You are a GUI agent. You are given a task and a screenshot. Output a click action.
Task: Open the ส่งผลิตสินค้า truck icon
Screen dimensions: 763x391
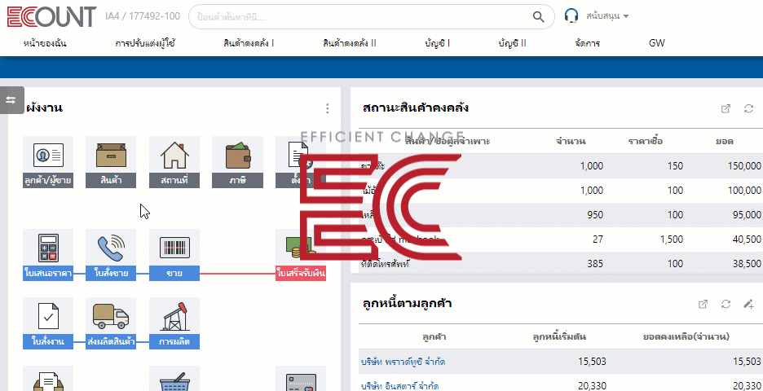[111, 323]
